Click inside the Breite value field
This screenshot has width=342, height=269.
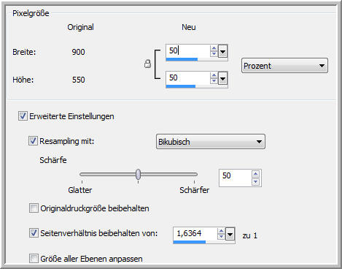(188, 51)
